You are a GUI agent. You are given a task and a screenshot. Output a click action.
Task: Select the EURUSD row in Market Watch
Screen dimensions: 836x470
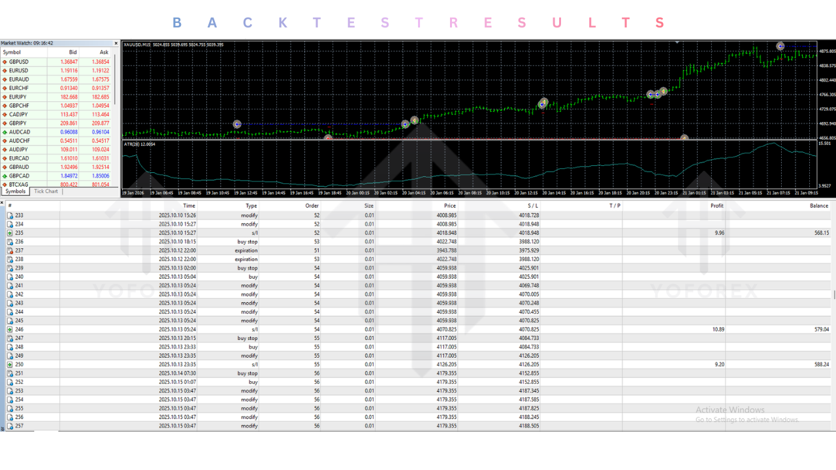point(39,70)
